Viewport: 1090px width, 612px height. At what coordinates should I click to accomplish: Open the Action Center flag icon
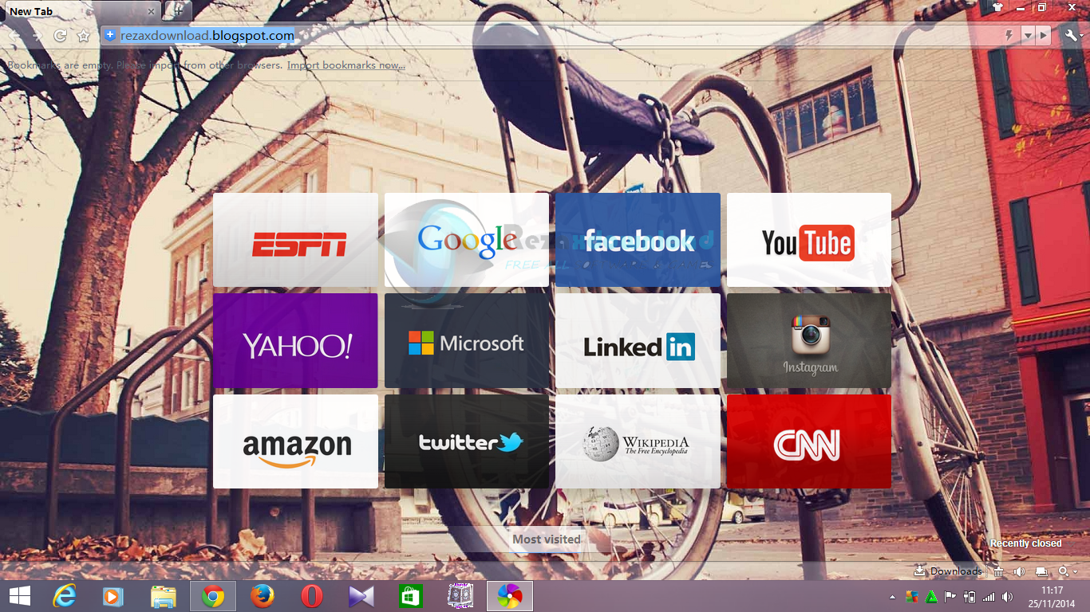pos(950,596)
